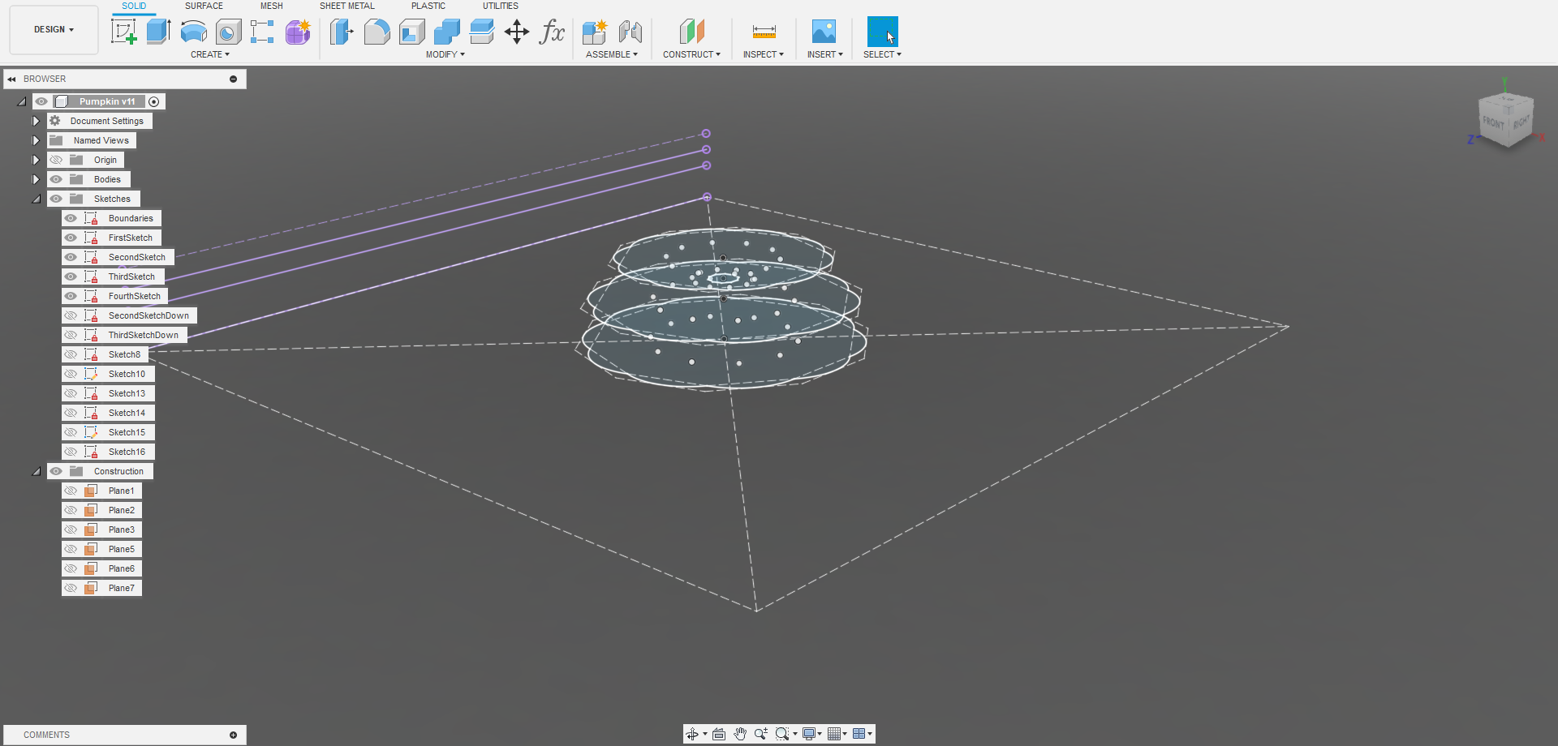Viewport: 1558px width, 746px height.
Task: Expand the Document Settings node
Action: [x=36, y=121]
